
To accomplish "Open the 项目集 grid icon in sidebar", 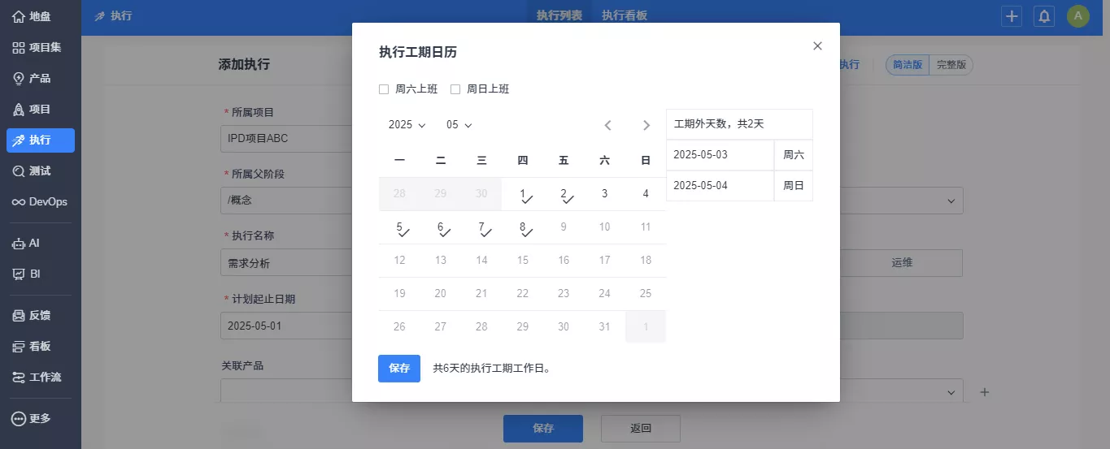I will [19, 47].
